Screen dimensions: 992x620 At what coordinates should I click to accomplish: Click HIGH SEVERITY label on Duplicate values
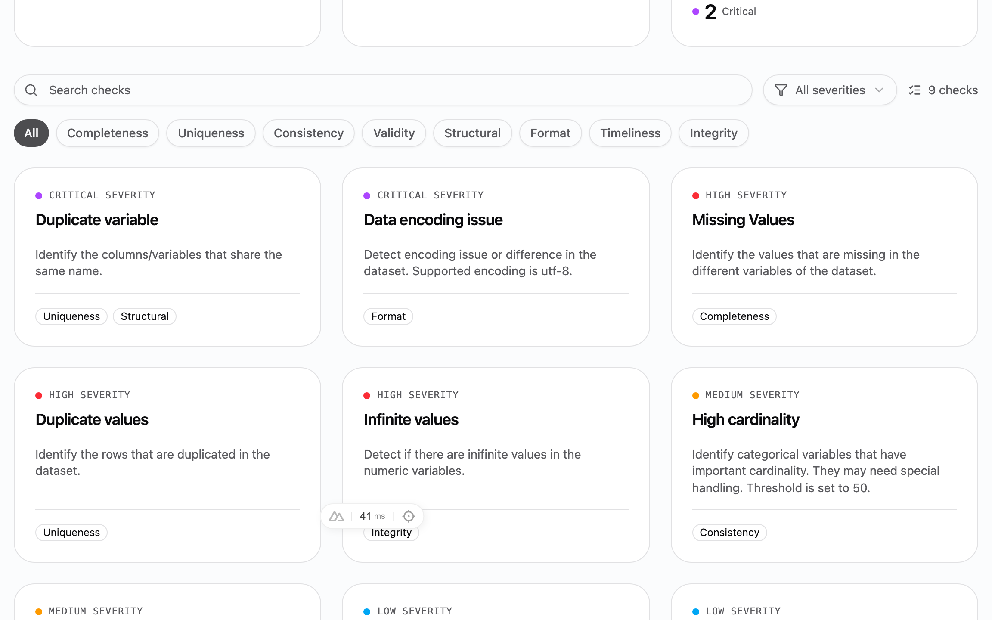90,395
